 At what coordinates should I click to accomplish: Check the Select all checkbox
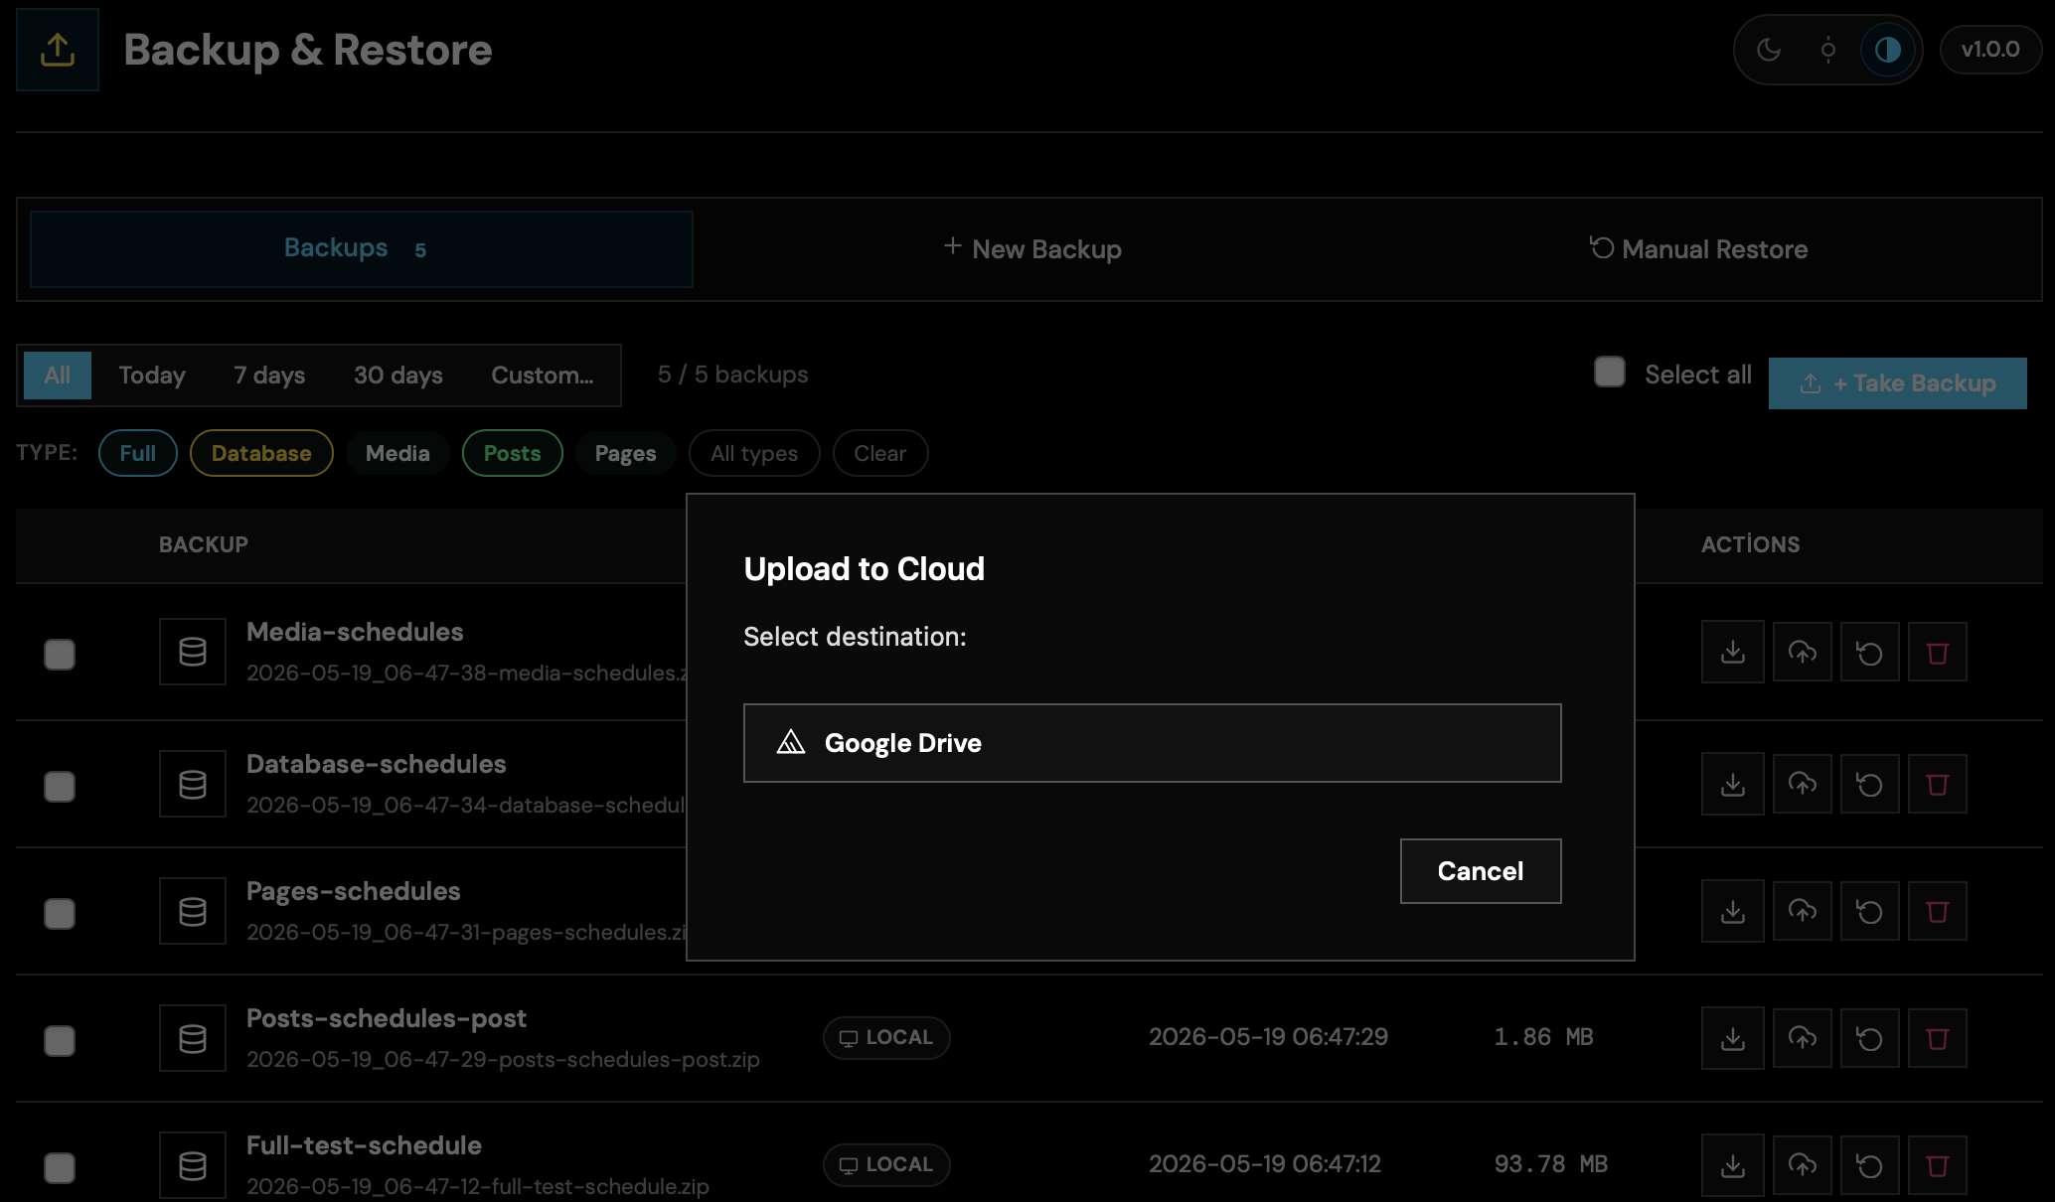click(x=1610, y=373)
